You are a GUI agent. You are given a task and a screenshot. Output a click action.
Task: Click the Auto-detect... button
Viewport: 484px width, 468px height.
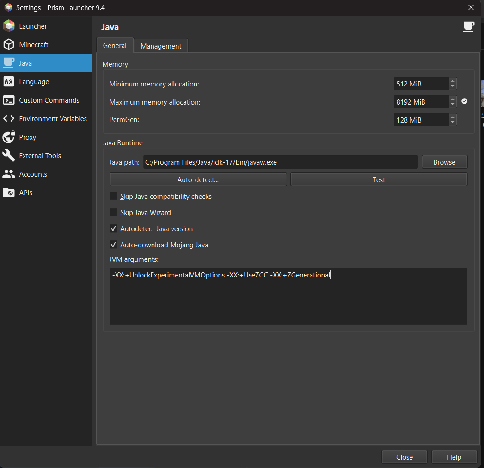coord(198,180)
